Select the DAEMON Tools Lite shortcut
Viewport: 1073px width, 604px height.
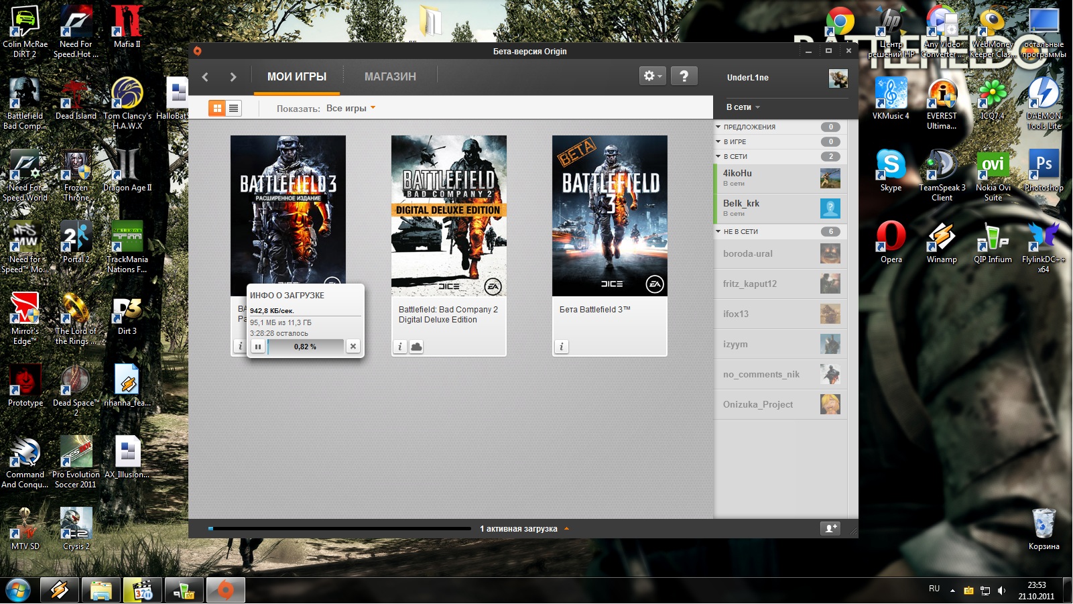point(1044,103)
